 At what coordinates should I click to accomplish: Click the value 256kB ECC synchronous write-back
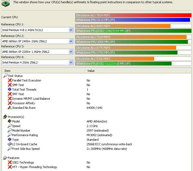pyautogui.click(x=109, y=144)
